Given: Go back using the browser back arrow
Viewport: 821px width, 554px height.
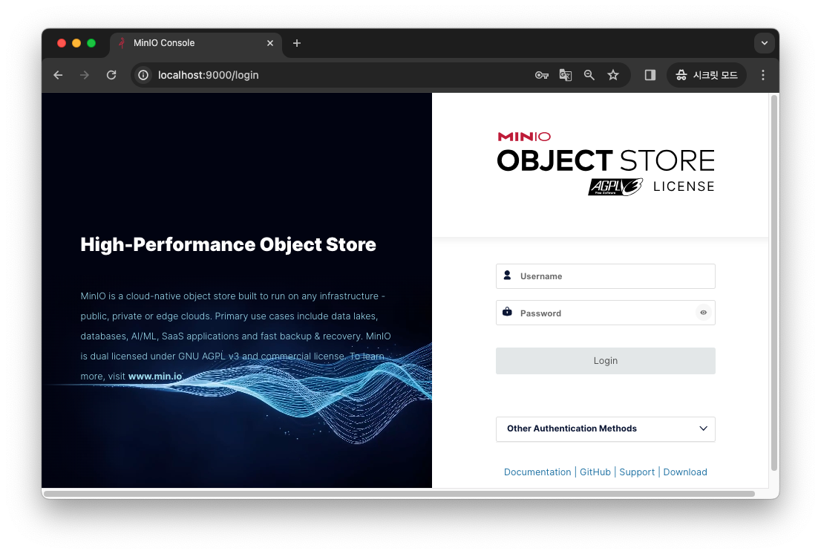Looking at the screenshot, I should click(58, 75).
